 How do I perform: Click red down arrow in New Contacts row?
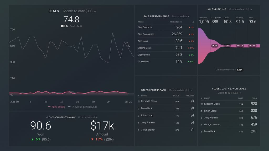click(189, 27)
